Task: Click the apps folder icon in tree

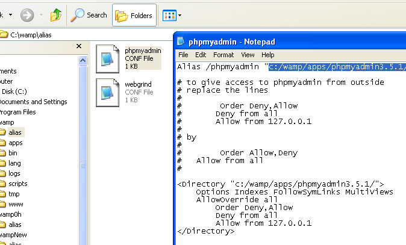Action: 2,143
